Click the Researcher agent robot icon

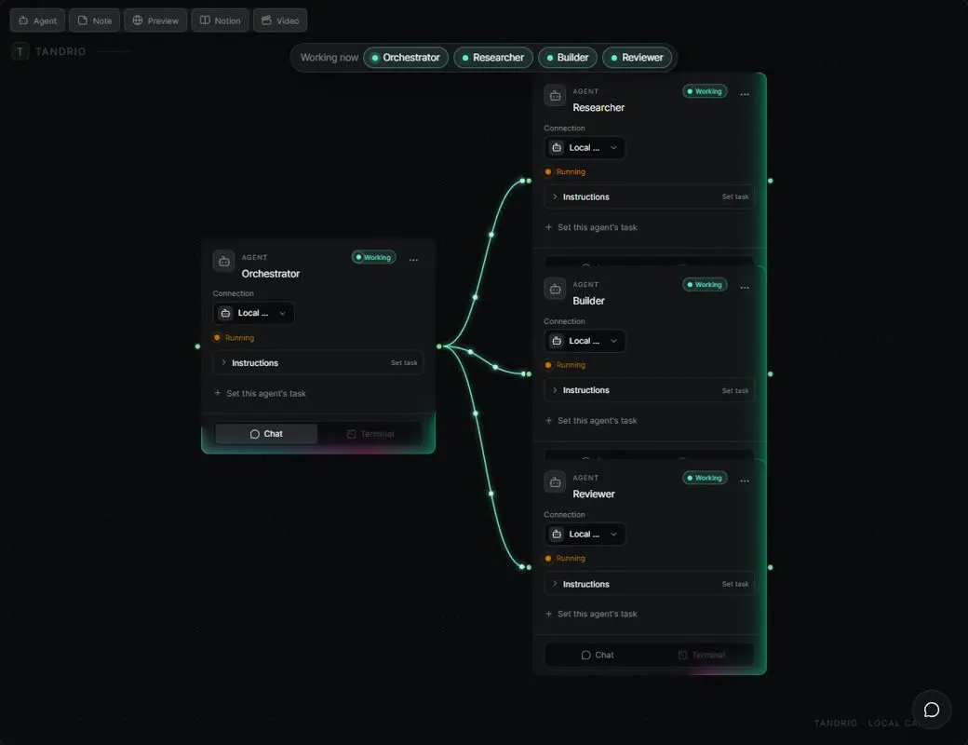pos(555,96)
